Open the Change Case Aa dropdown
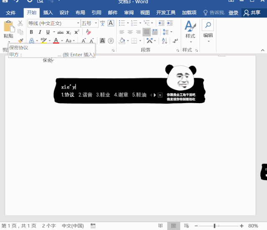Image resolution: width=267 pixels, height=230 pixels. 70,41
